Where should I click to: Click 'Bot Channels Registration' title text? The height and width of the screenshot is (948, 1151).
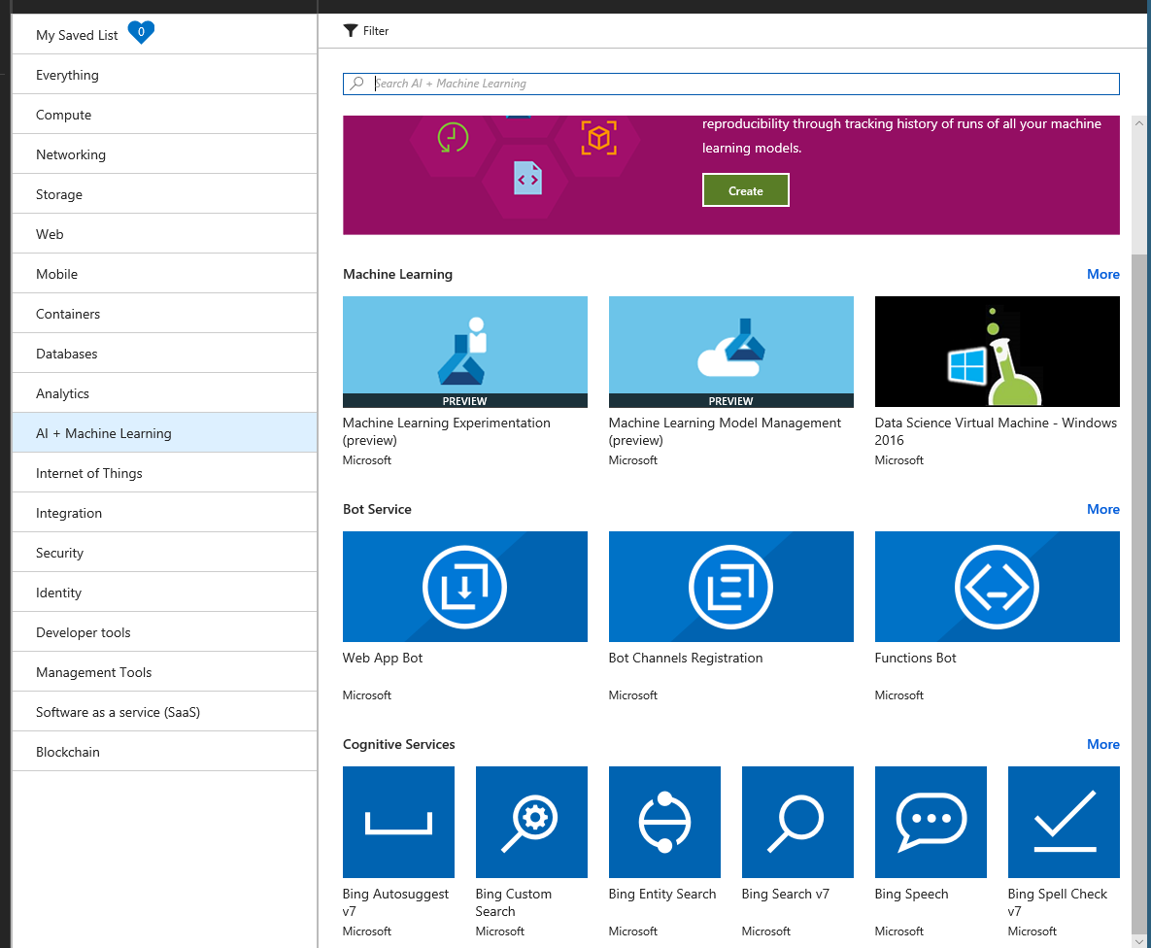point(686,658)
